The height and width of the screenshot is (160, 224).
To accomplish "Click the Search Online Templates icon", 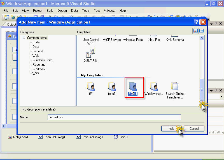I will 174,86.
